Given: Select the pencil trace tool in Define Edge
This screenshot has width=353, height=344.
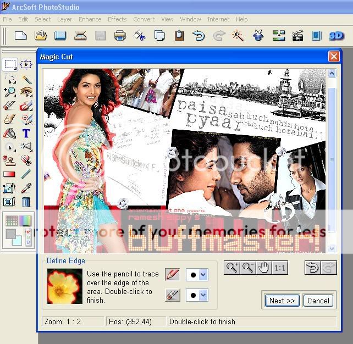Looking at the screenshot, I should pos(172,274).
